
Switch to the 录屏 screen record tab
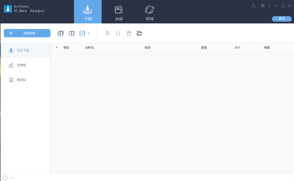coord(119,13)
